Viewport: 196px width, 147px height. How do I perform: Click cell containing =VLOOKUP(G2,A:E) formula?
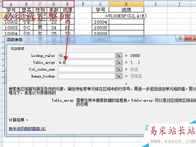[x=126, y=16]
